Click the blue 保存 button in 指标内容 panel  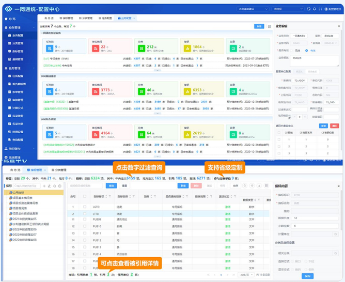tap(308, 276)
